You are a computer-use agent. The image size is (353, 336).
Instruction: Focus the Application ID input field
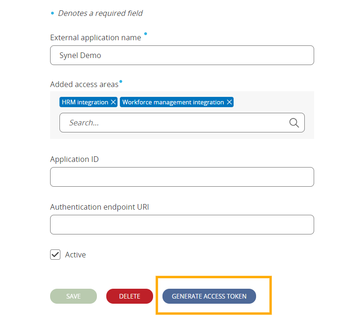point(182,177)
